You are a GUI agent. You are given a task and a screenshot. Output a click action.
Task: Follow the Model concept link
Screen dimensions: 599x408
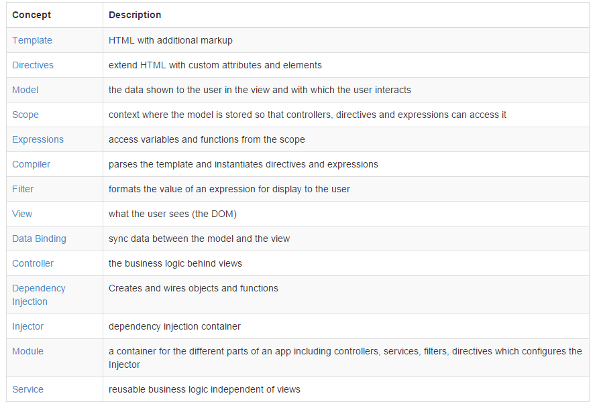click(x=25, y=90)
